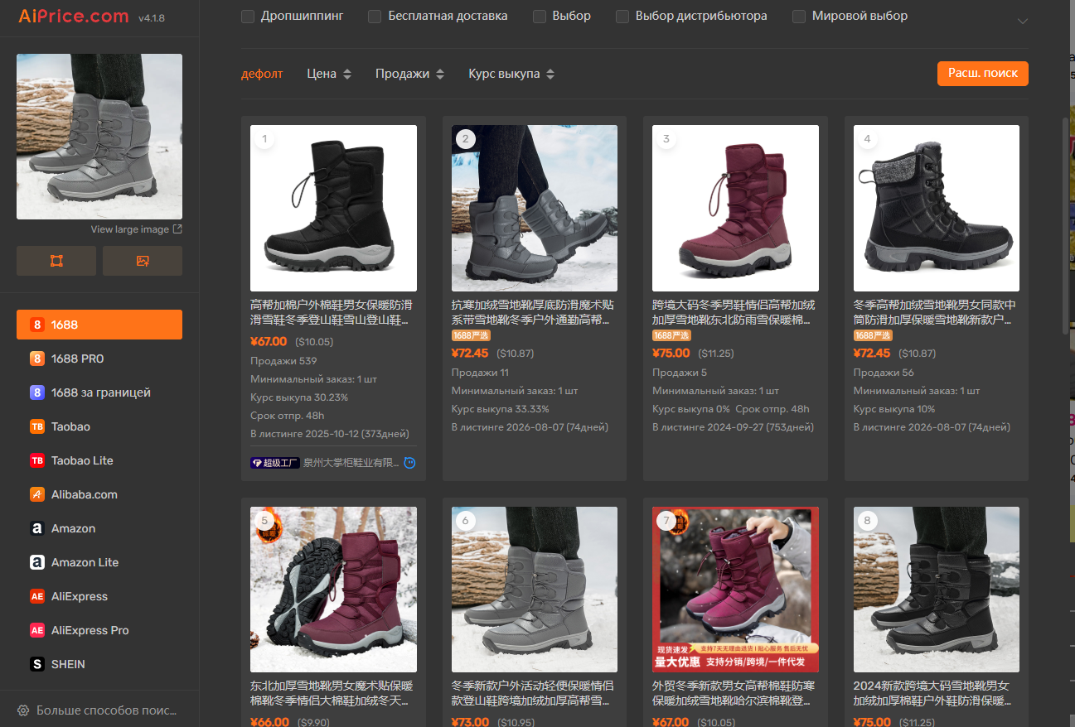Enable the Дропшиппинг checkbox

pyautogui.click(x=248, y=16)
